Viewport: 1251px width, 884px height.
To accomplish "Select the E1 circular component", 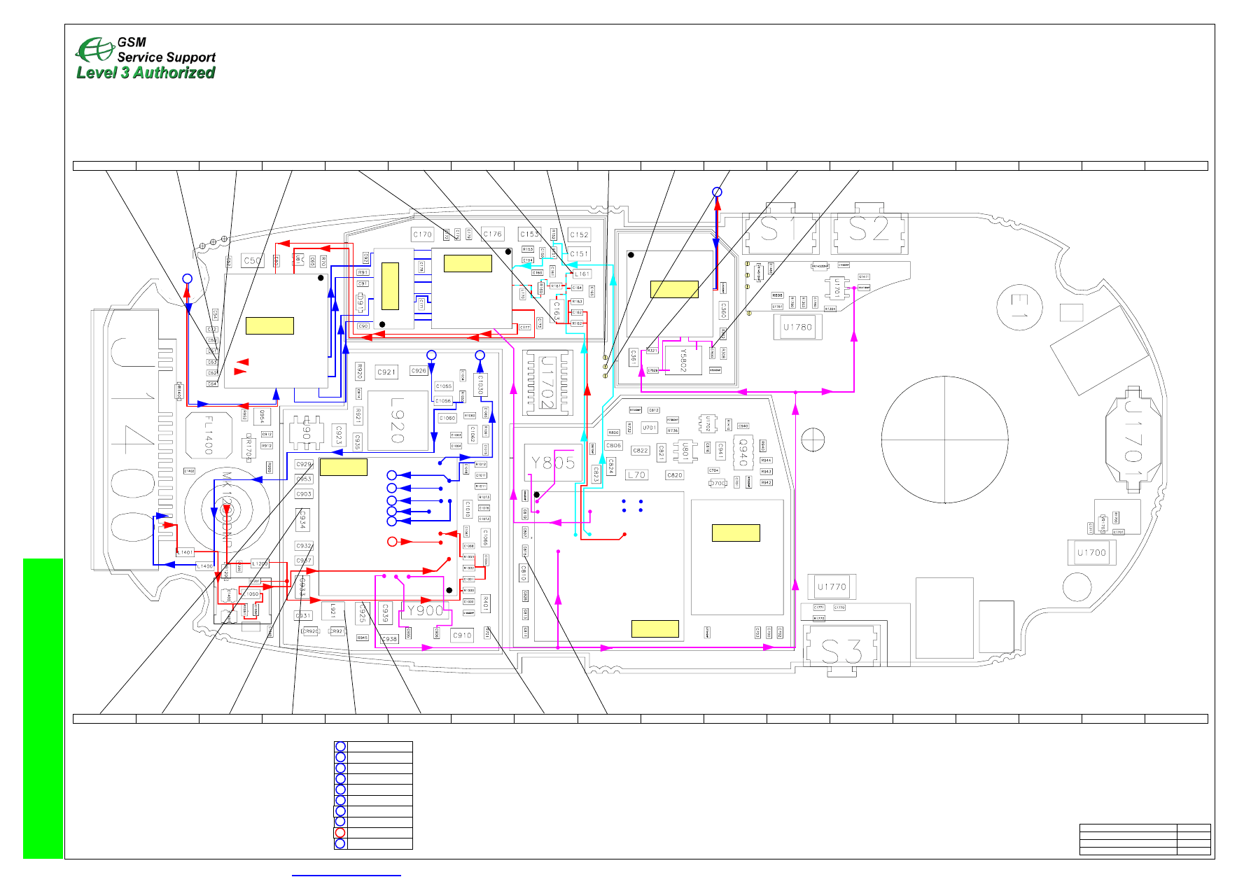I will pos(1019,308).
